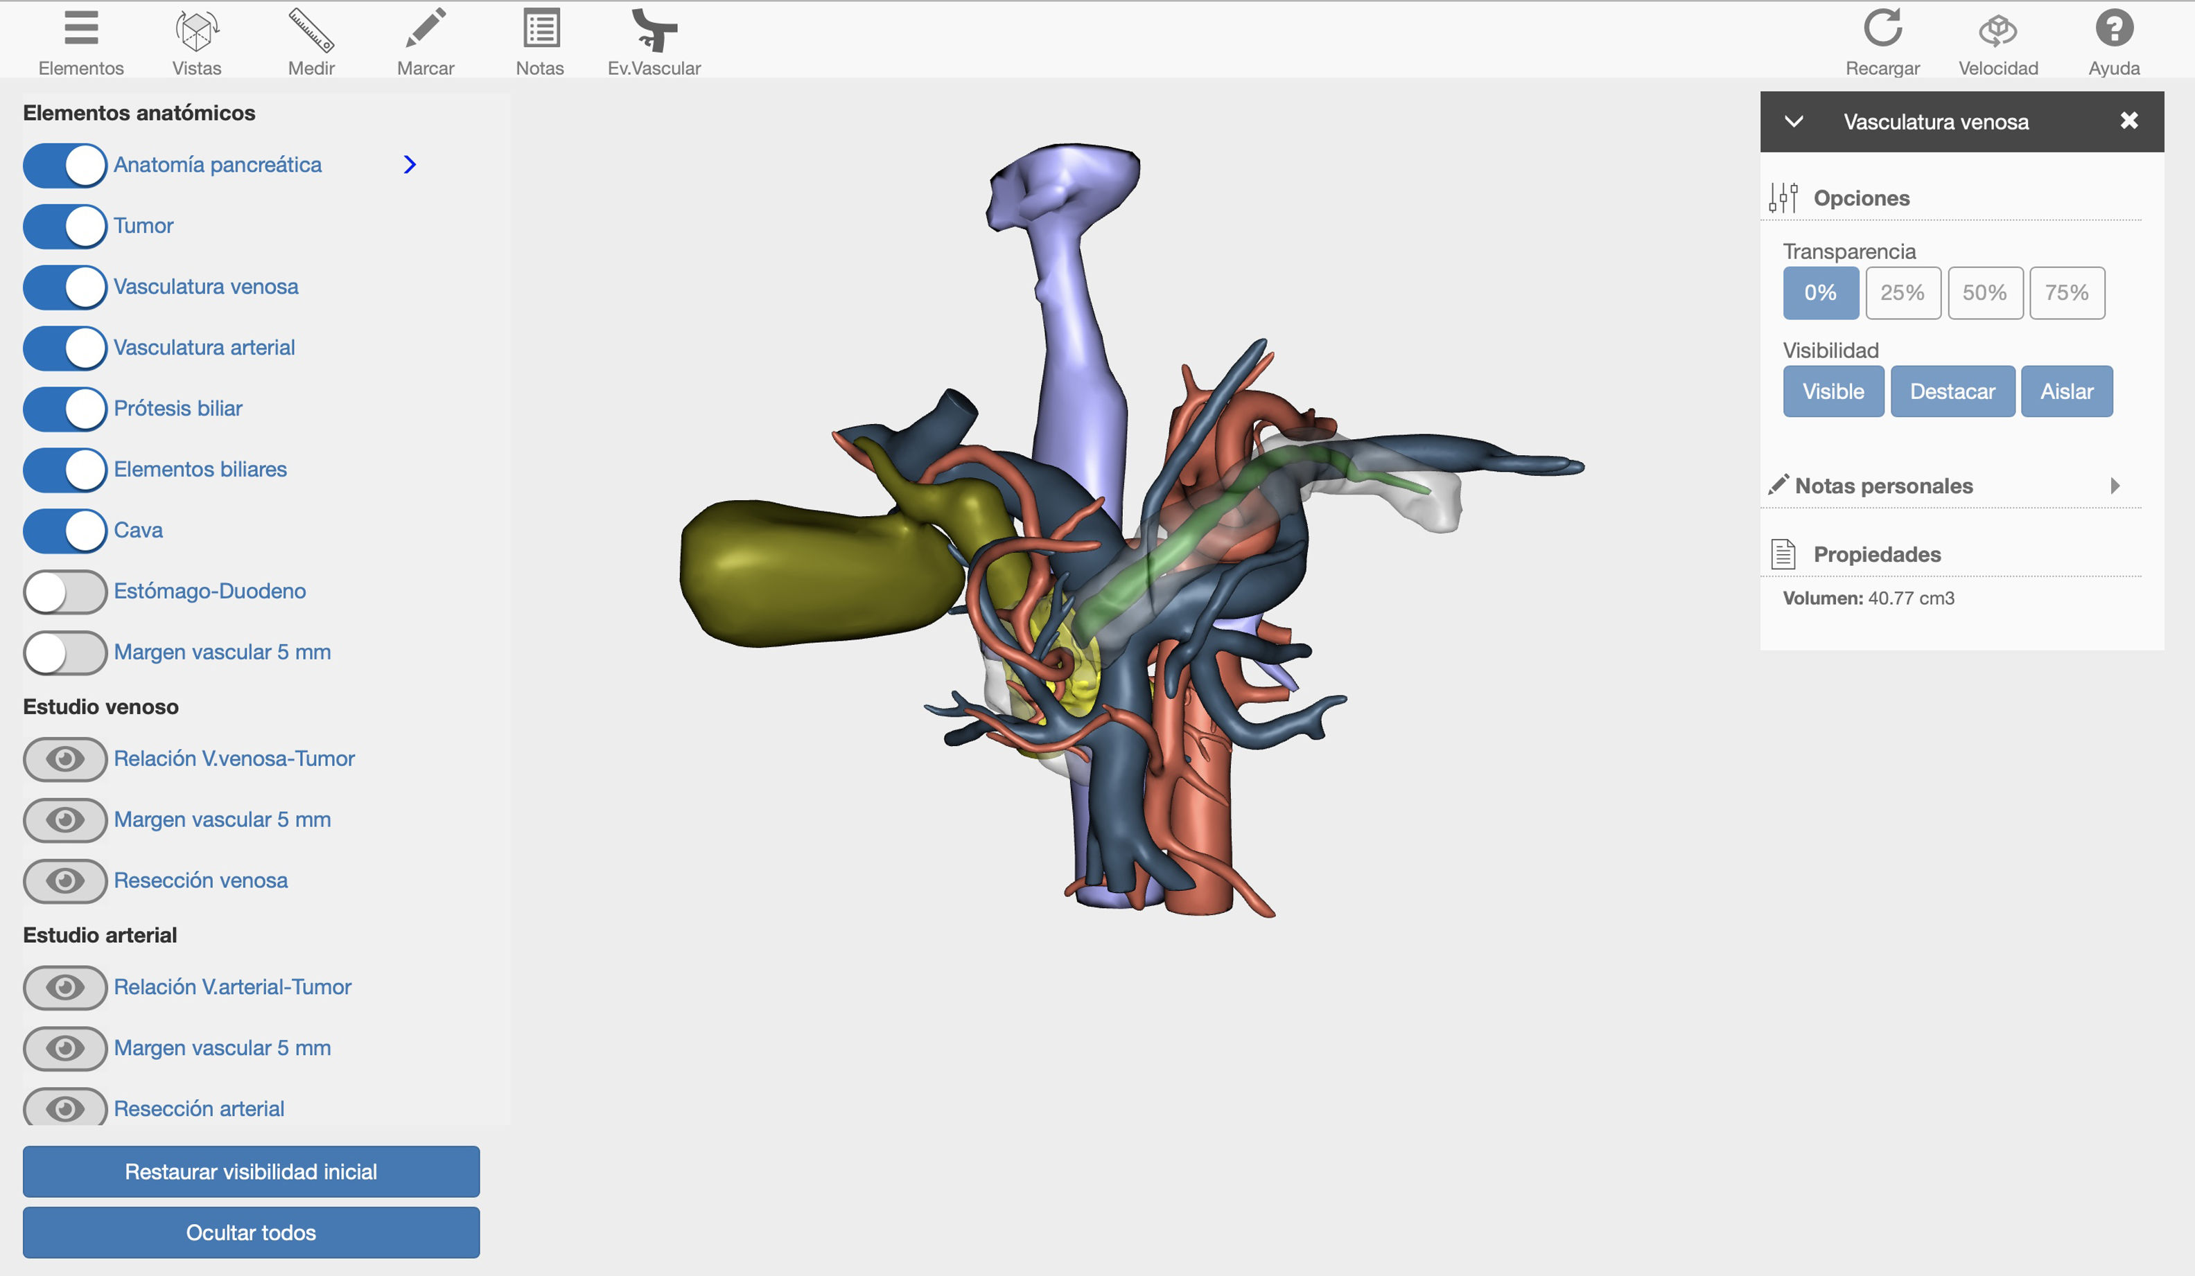This screenshot has width=2195, height=1276.
Task: Click the Recargar reload icon
Action: [x=1882, y=28]
